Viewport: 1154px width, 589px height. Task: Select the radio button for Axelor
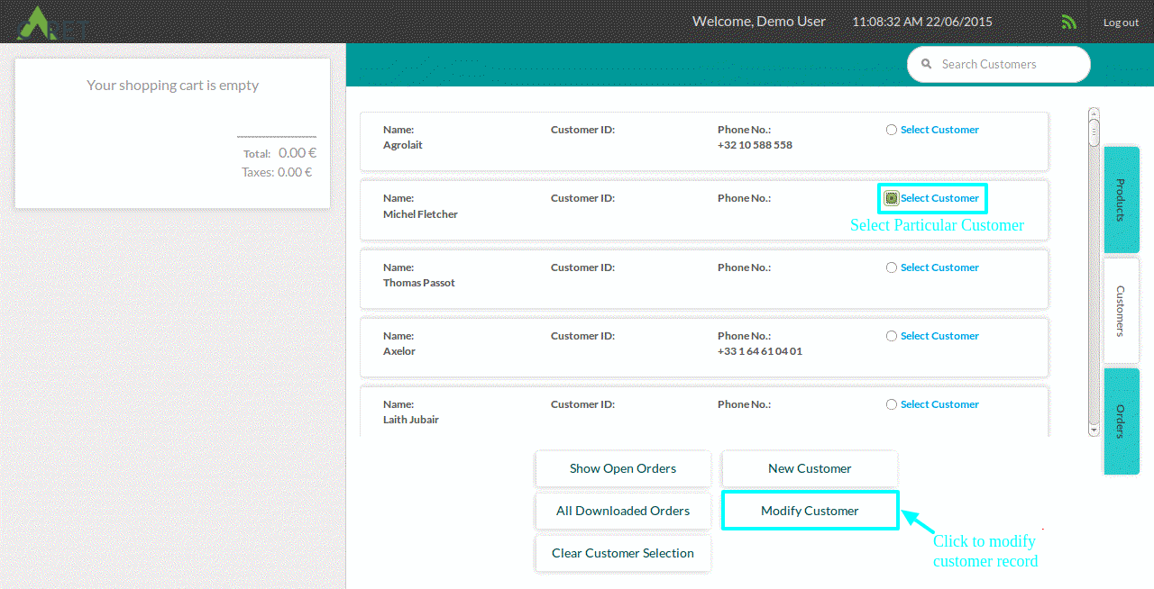pyautogui.click(x=891, y=335)
